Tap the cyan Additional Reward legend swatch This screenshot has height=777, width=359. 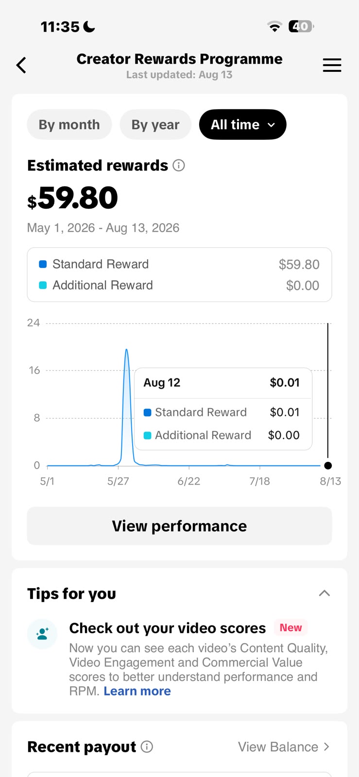click(x=43, y=285)
